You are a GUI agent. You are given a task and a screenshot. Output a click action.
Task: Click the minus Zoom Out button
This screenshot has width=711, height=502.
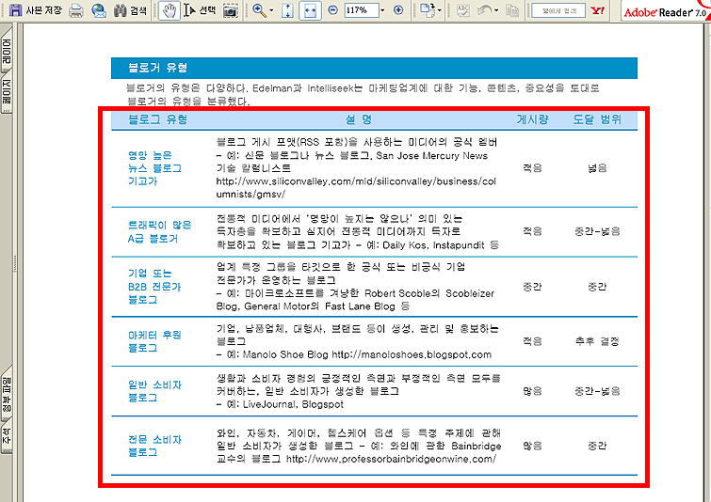pyautogui.click(x=332, y=10)
